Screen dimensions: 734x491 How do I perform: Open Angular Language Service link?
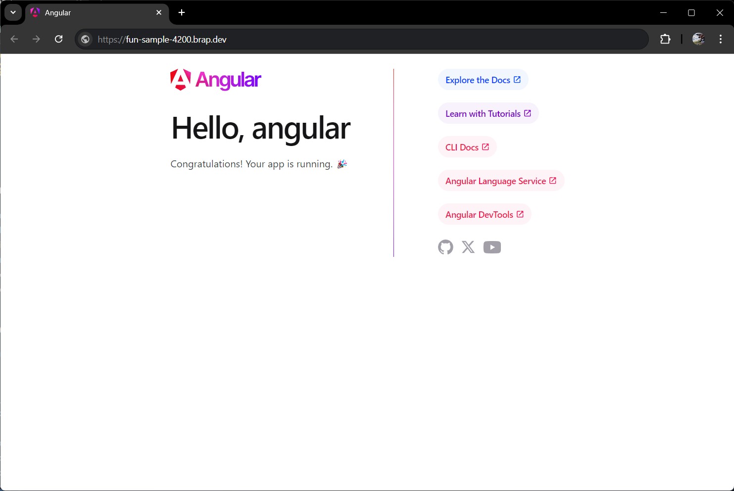(500, 181)
